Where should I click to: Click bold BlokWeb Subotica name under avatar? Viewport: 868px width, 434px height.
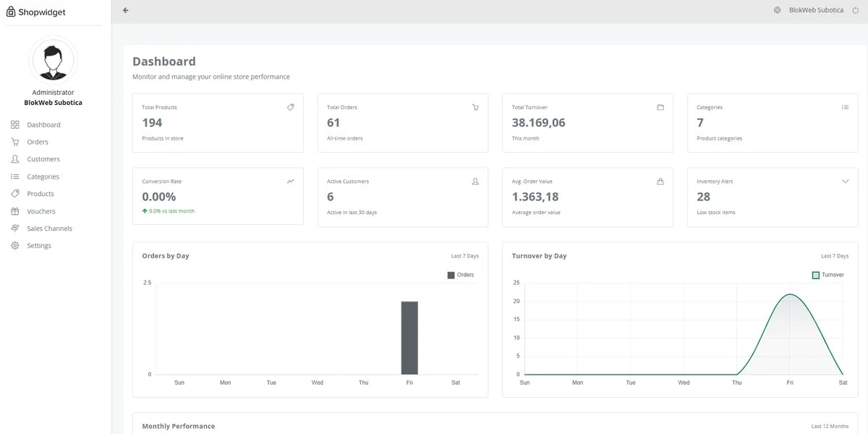53,103
